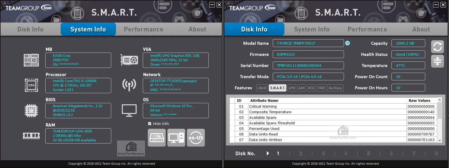Click the Firmware field EGFM13.0

point(308,54)
